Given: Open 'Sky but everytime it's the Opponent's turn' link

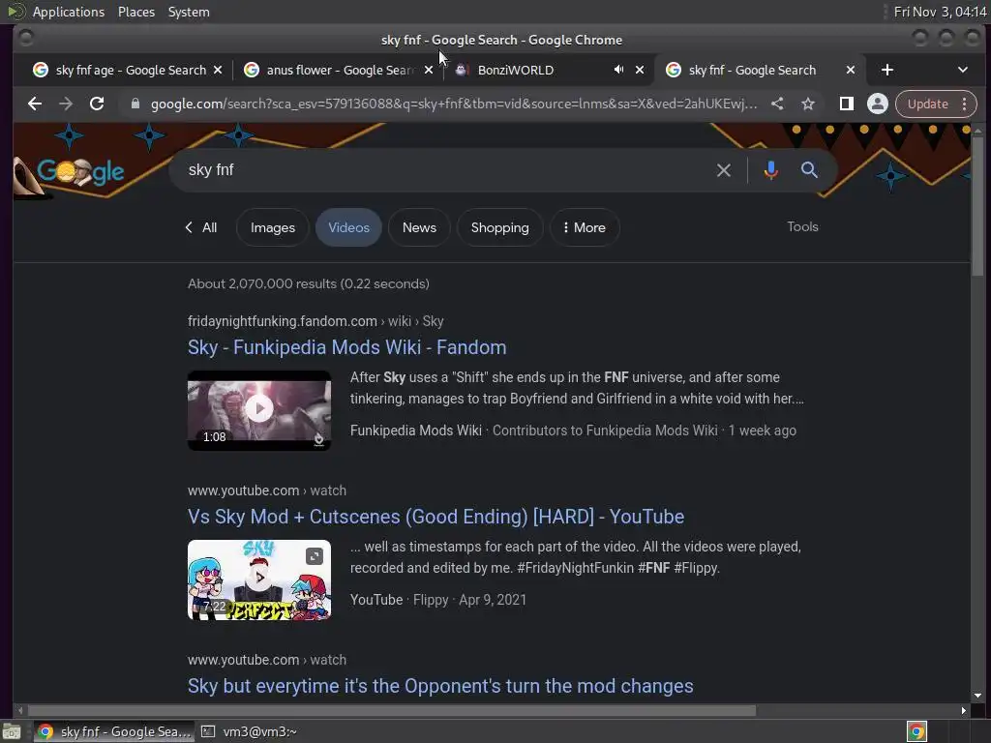Looking at the screenshot, I should click(x=440, y=686).
